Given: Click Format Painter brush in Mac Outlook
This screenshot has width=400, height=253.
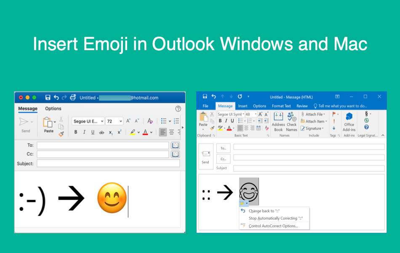Looking at the screenshot, I should click(x=61, y=134).
